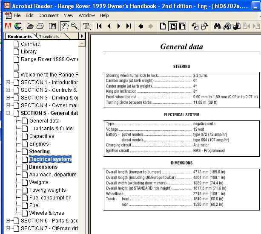This screenshot has width=261, height=234.
Task: Select the General data sub-bookmark
Action: click(x=44, y=121)
